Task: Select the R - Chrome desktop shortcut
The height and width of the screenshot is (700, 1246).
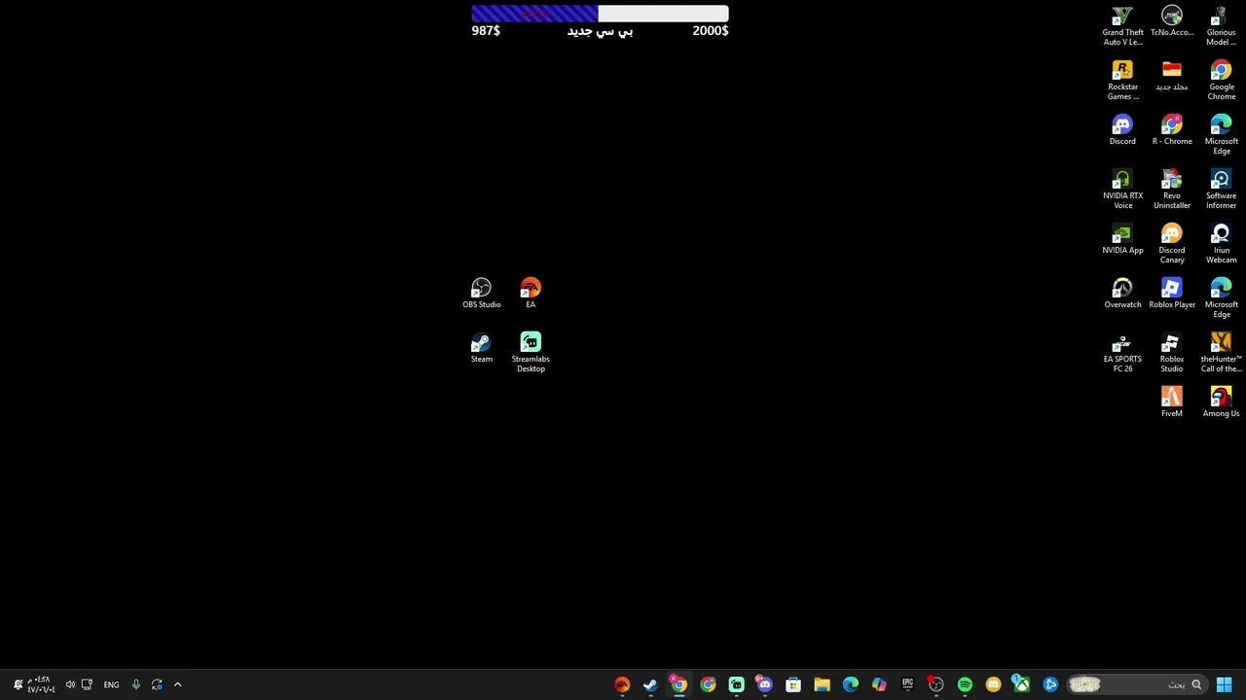Action: [1172, 130]
